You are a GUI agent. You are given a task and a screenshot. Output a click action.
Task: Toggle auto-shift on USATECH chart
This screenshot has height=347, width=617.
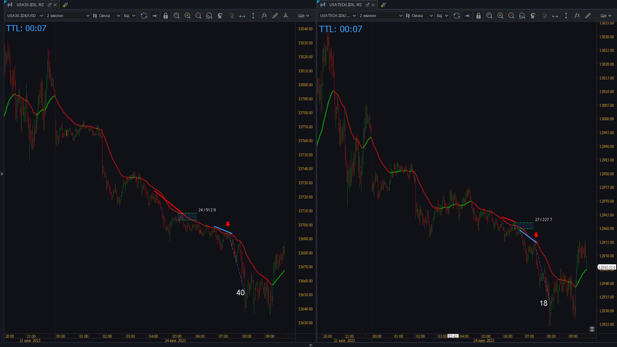[467, 16]
